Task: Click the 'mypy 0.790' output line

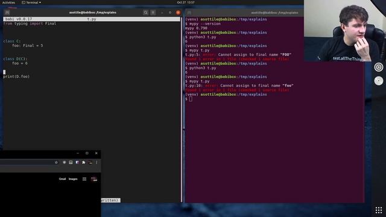Action: tap(196, 28)
